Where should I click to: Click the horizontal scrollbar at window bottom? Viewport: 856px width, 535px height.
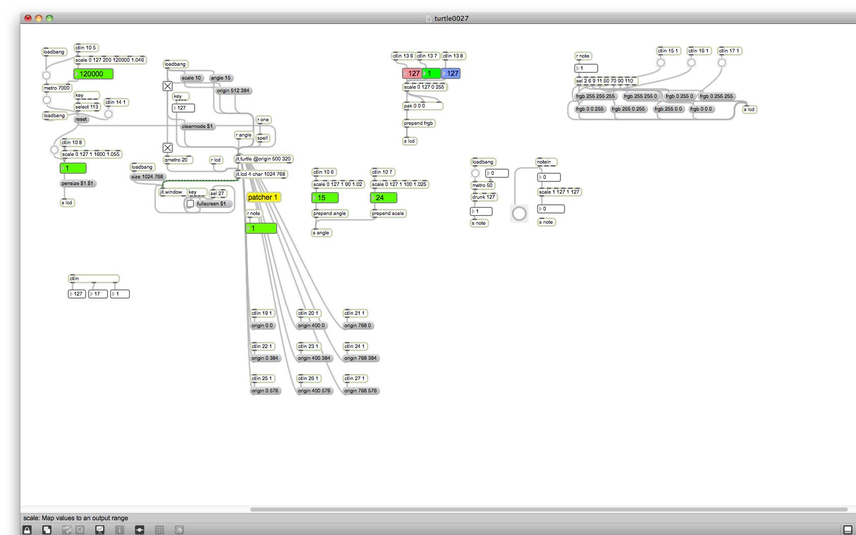[548, 509]
